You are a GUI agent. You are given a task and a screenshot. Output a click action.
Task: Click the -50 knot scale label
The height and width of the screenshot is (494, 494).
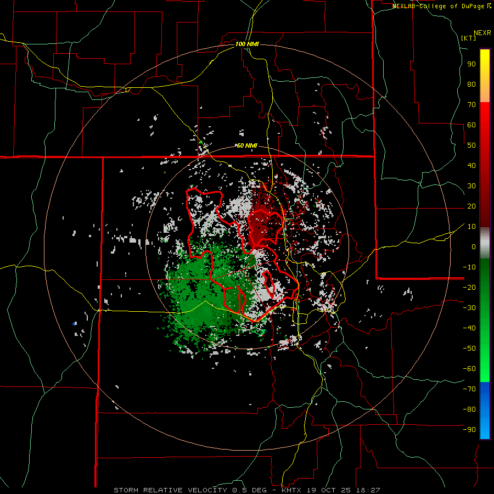coord(469,349)
